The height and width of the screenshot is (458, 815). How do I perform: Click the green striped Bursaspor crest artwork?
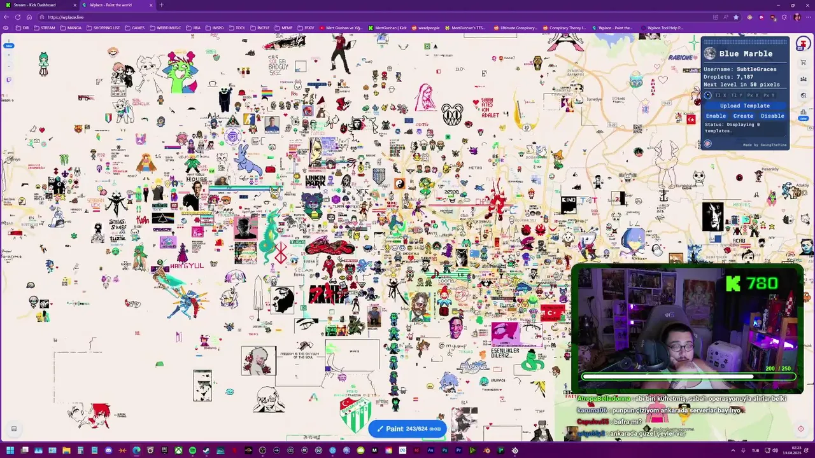[x=355, y=415]
